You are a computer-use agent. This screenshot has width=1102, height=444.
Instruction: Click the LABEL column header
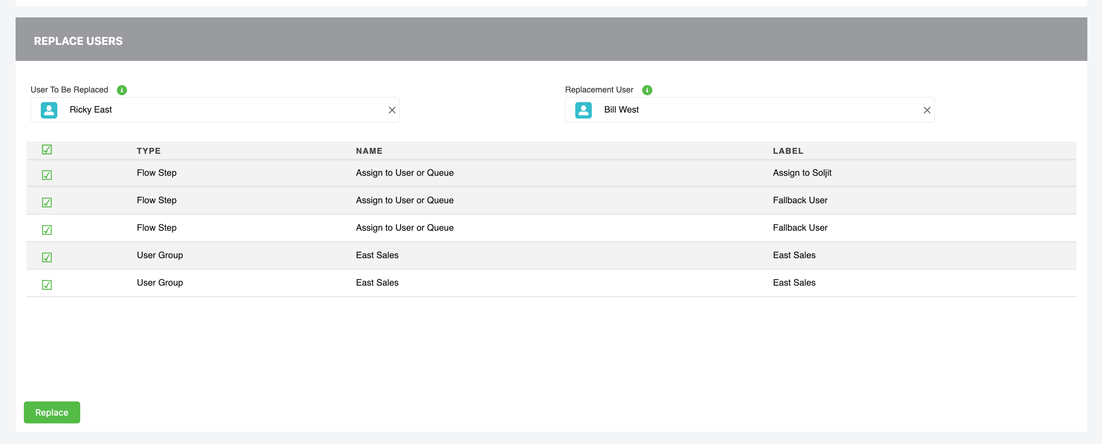click(788, 151)
